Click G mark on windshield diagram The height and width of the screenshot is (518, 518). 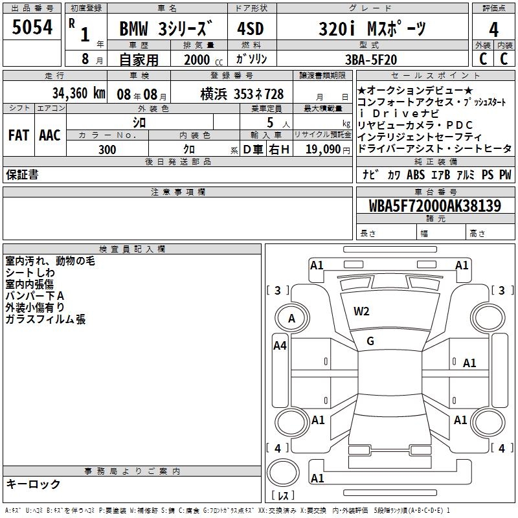point(370,341)
